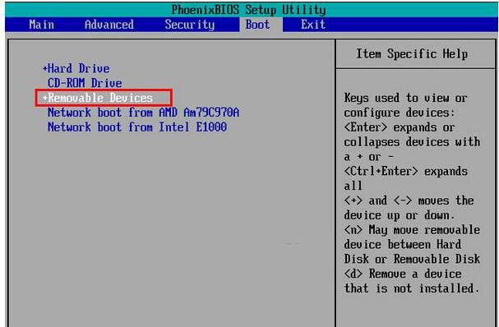This screenshot has width=499, height=327.
Task: Expand the plus sign beside Hard Drive
Action: (x=45, y=68)
